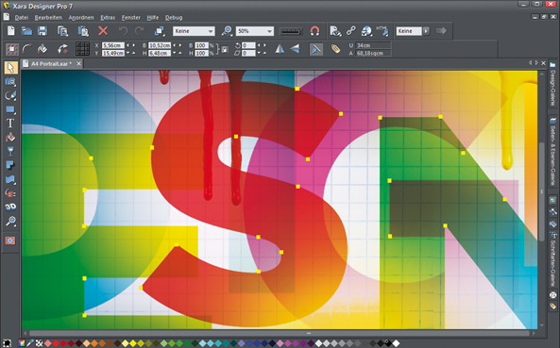This screenshot has width=560, height=348.
Task: Select the white swatch at palette end
Action: [x=396, y=343]
